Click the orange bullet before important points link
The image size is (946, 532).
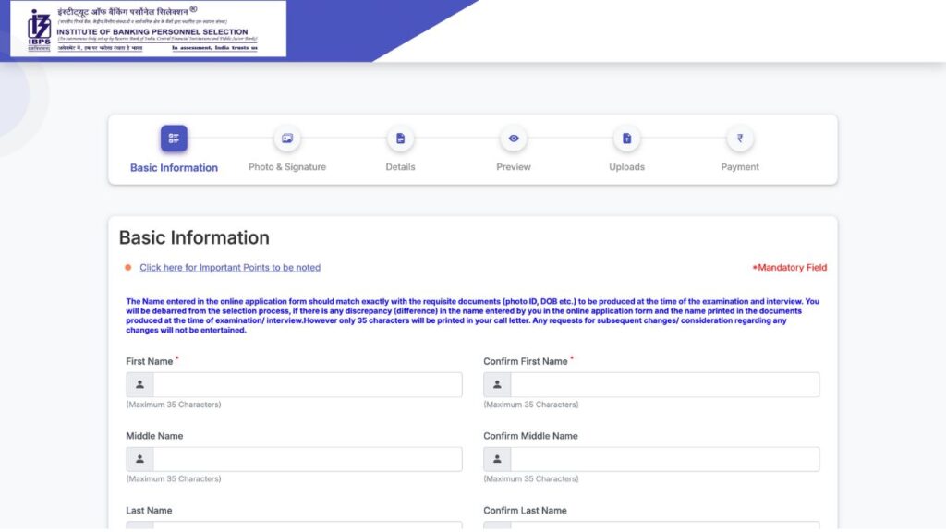(127, 267)
